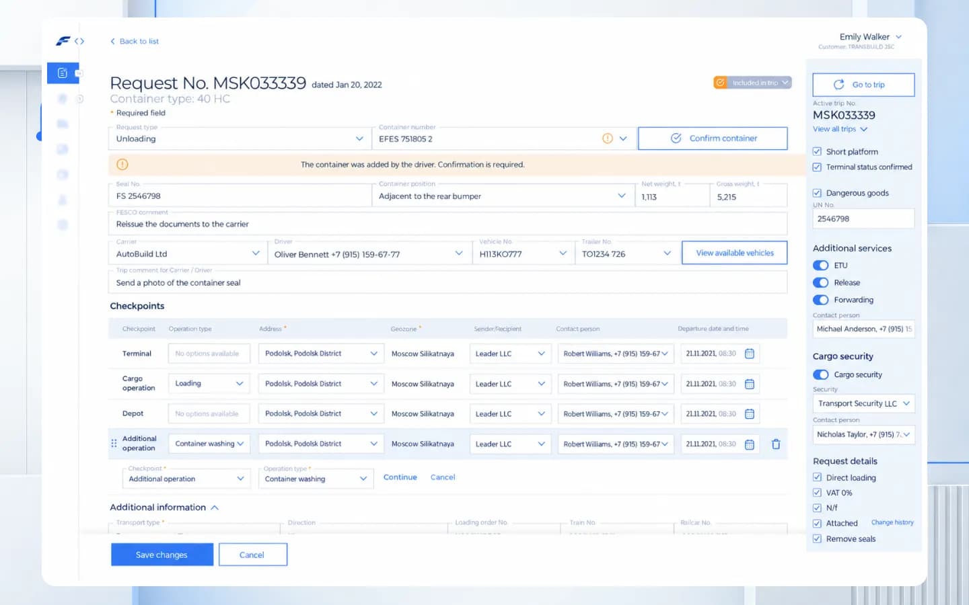The image size is (969, 605).
Task: Click the Go to trip button
Action: (864, 85)
